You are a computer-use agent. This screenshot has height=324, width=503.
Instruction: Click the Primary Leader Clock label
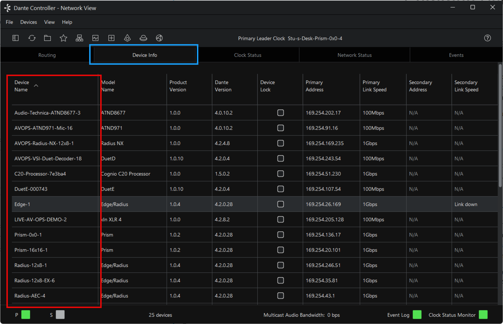coord(261,38)
